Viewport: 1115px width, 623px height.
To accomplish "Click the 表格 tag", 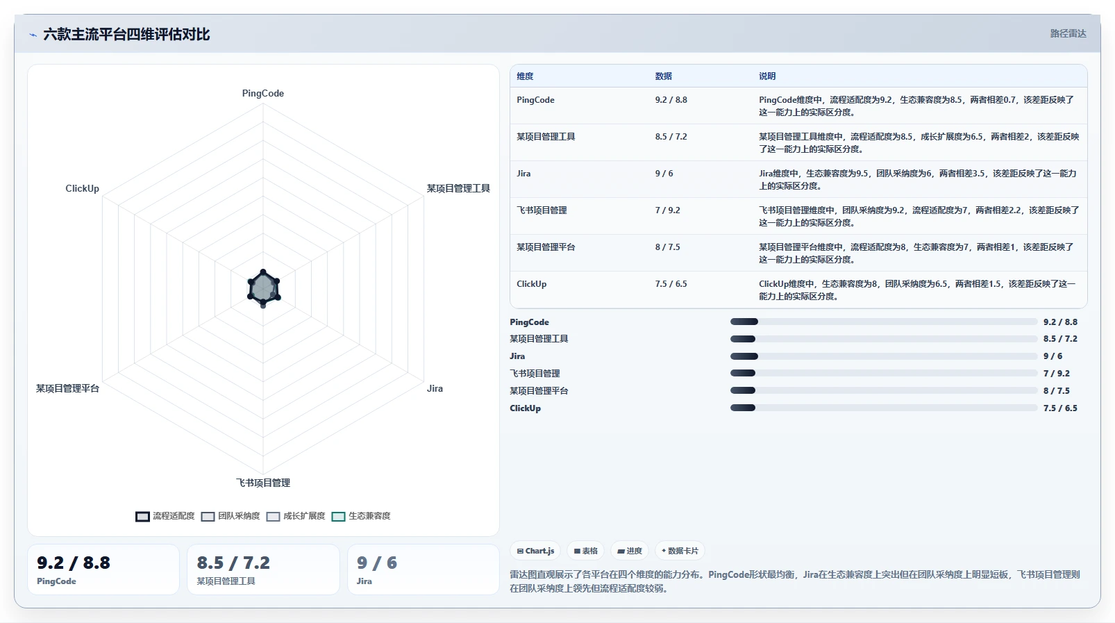I will point(586,551).
